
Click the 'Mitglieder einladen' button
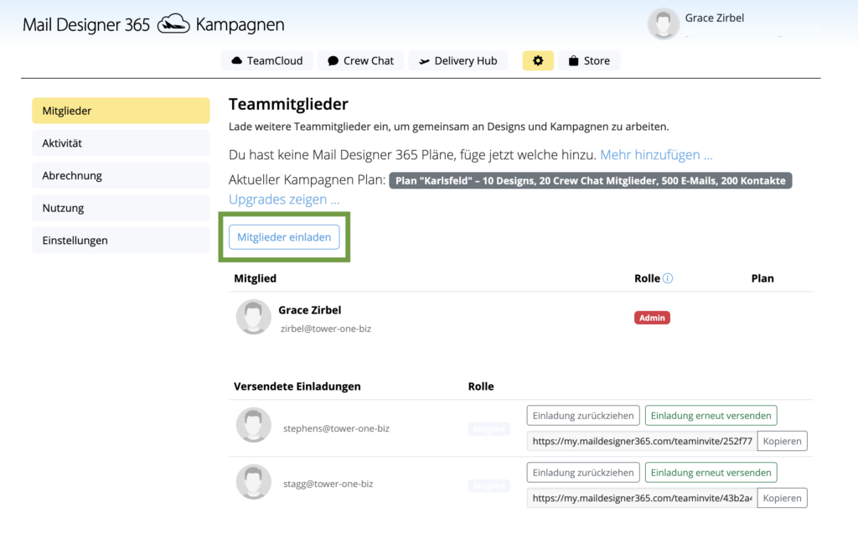[x=284, y=237]
